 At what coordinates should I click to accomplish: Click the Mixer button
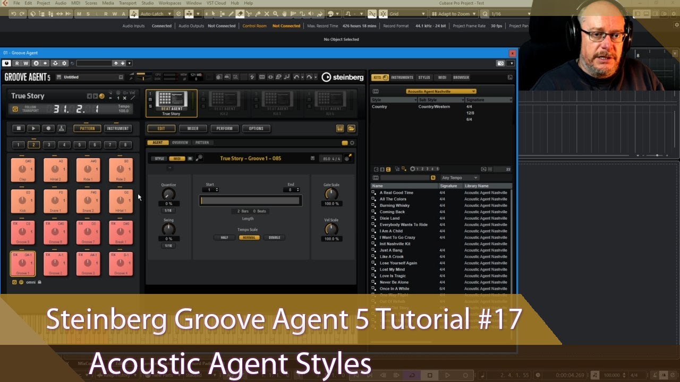coord(193,128)
